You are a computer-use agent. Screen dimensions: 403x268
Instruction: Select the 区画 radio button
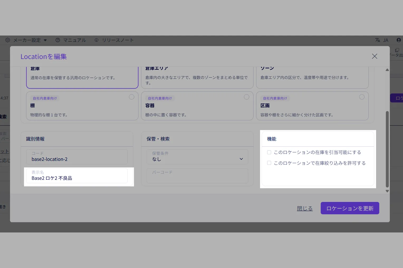pos(362,97)
